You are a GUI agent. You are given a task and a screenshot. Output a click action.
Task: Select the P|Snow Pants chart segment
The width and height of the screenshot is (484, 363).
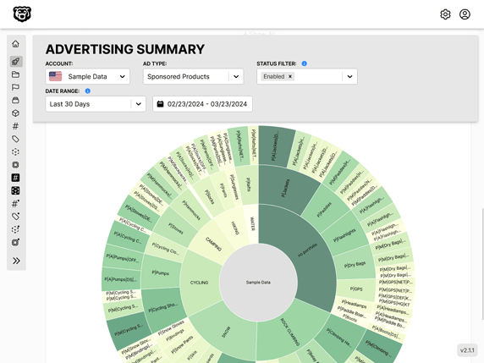pos(182,344)
